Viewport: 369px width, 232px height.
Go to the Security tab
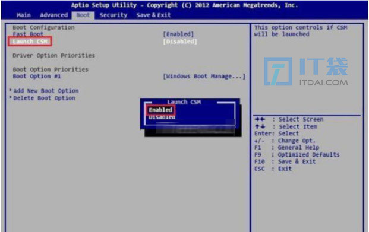coord(113,15)
